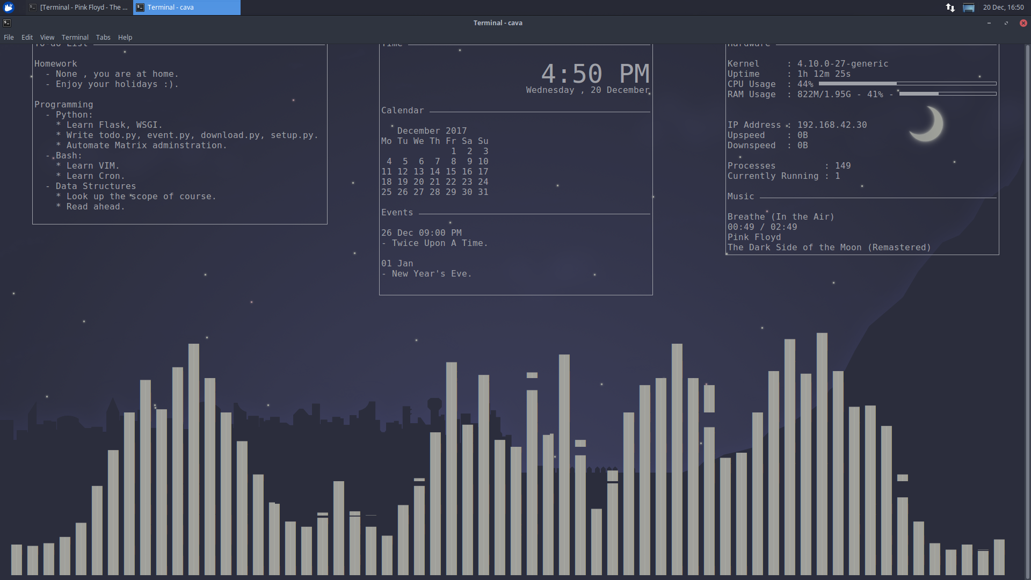Click the artist name 'Pink Floyd'
1031x580 pixels.
(x=754, y=237)
